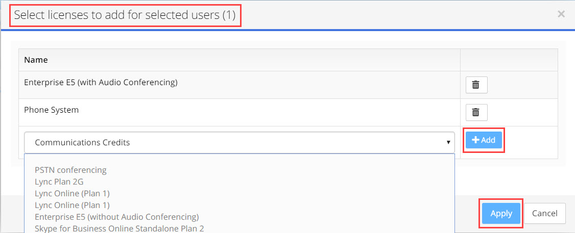The height and width of the screenshot is (233, 575).
Task: Click the empty header cell above the trash icons
Action: coord(509,60)
